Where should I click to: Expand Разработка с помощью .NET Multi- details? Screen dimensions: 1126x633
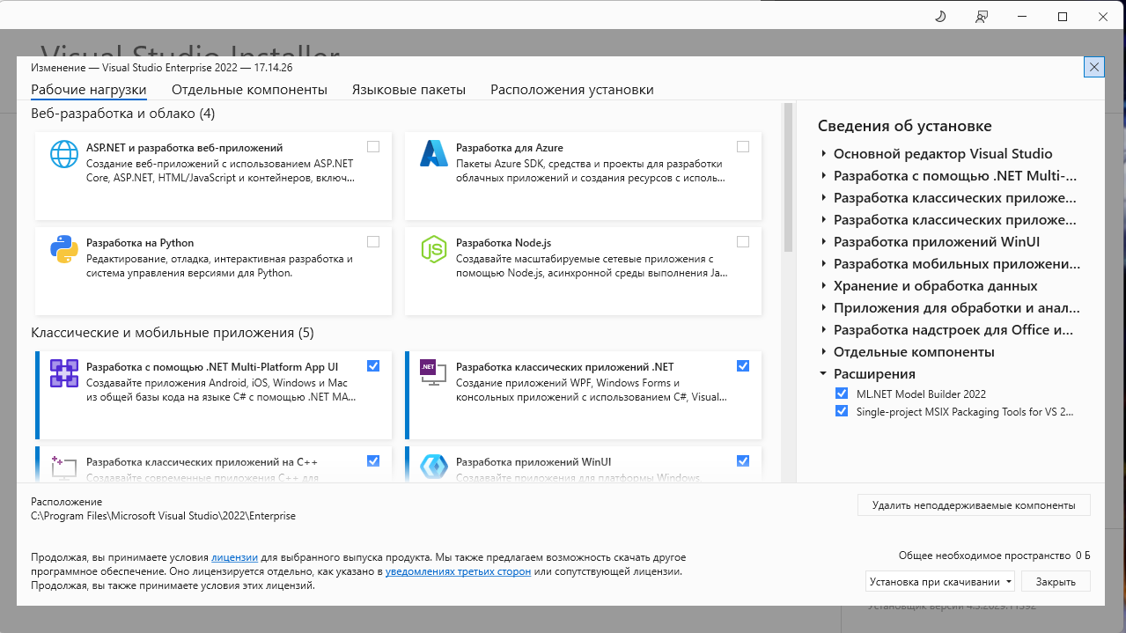[x=823, y=176]
